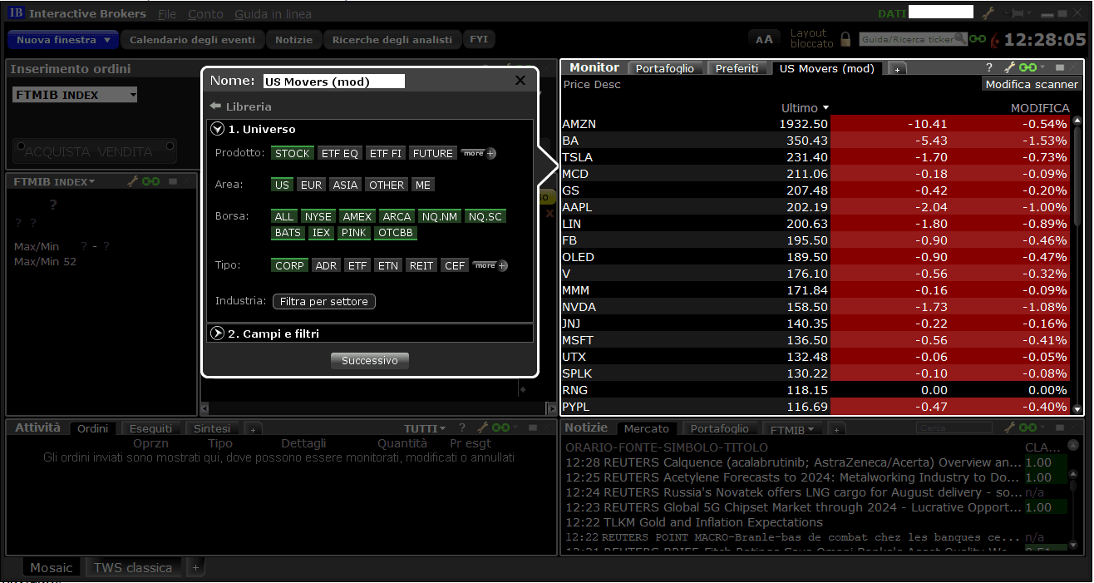Click the Notizie panel green chain link

coord(1028,427)
